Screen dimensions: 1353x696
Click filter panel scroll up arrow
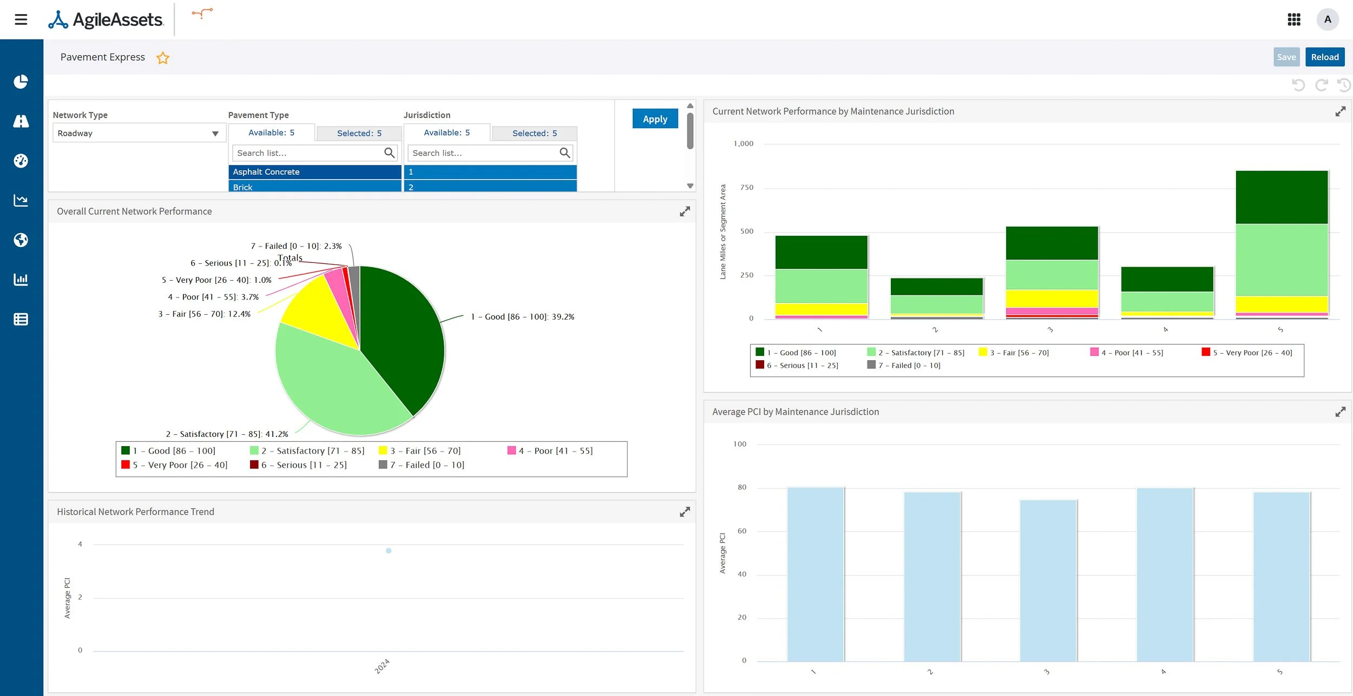(x=690, y=106)
